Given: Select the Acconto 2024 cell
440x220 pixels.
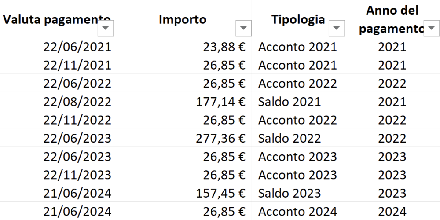Looking at the screenshot, I should [x=298, y=211].
